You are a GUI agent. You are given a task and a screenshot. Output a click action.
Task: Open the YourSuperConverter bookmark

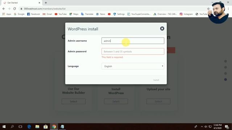[x=139, y=14]
